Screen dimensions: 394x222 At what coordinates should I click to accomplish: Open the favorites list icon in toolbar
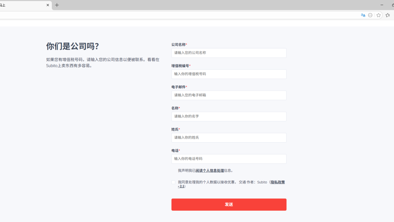pos(387,15)
